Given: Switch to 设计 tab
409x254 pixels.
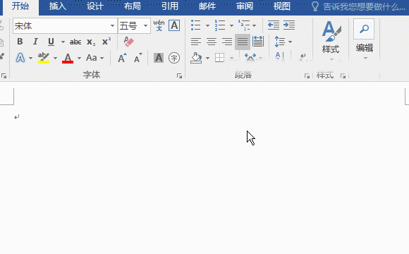Looking at the screenshot, I should point(95,6).
